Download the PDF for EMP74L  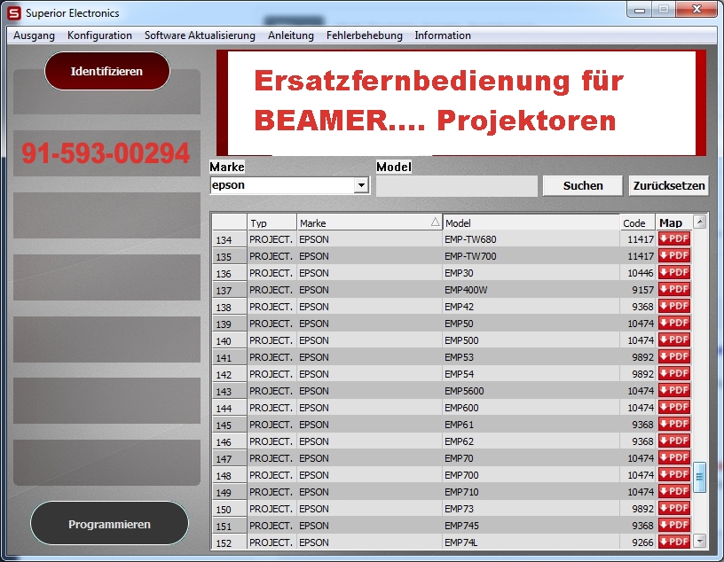point(674,542)
